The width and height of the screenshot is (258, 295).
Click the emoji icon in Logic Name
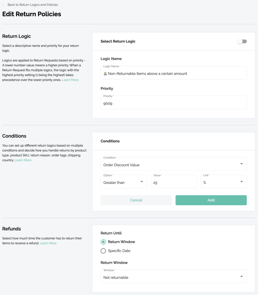[105, 74]
